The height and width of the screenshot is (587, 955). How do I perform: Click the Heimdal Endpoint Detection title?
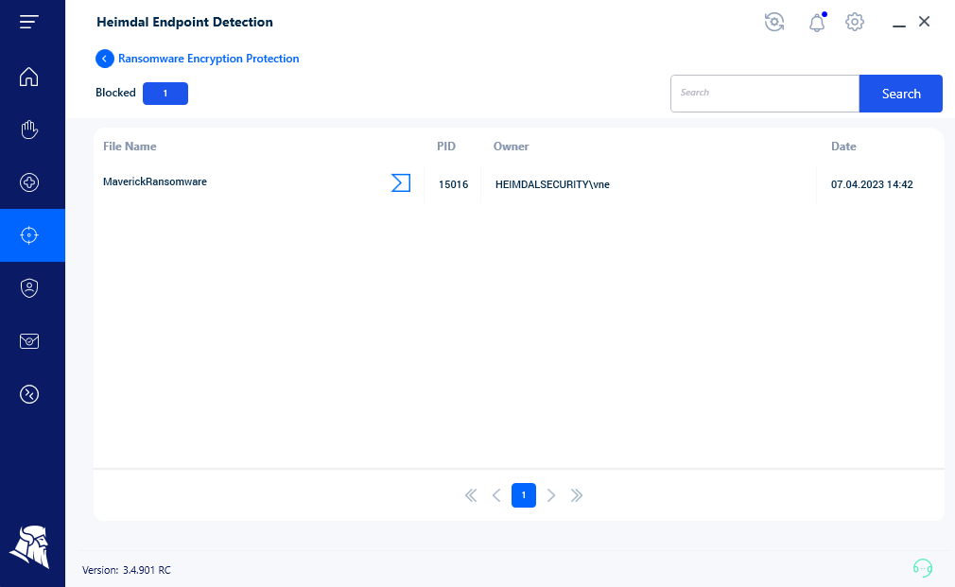(184, 22)
